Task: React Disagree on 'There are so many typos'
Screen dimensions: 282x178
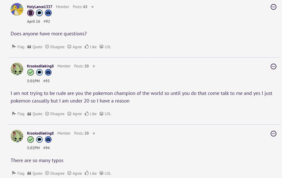Action: tap(55, 173)
